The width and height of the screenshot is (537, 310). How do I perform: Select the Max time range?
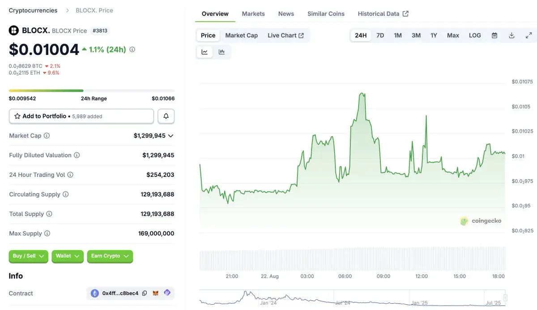pyautogui.click(x=453, y=35)
